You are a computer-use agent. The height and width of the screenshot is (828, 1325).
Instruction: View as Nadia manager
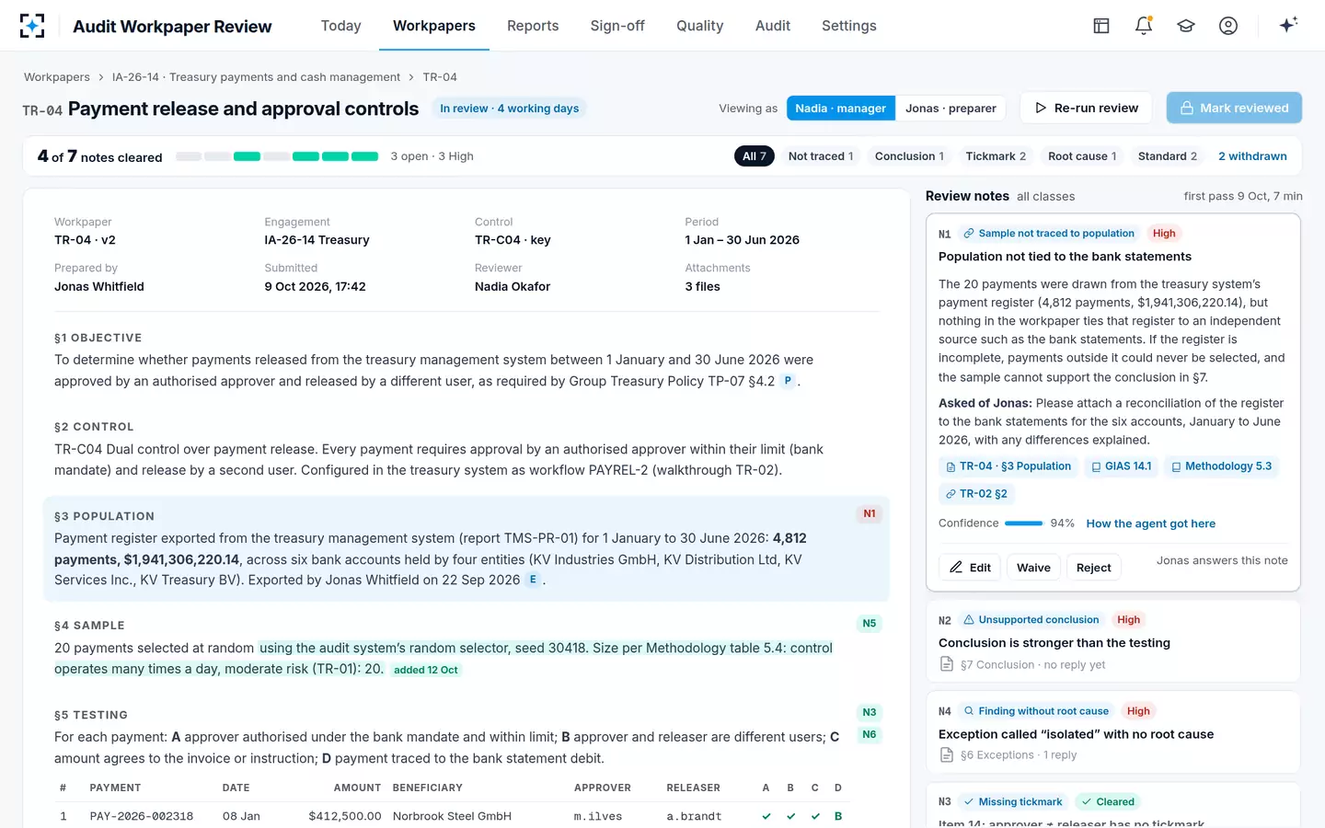coord(840,109)
